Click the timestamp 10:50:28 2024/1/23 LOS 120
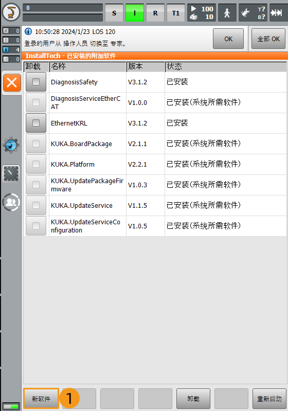288x411 pixels. click(x=75, y=32)
